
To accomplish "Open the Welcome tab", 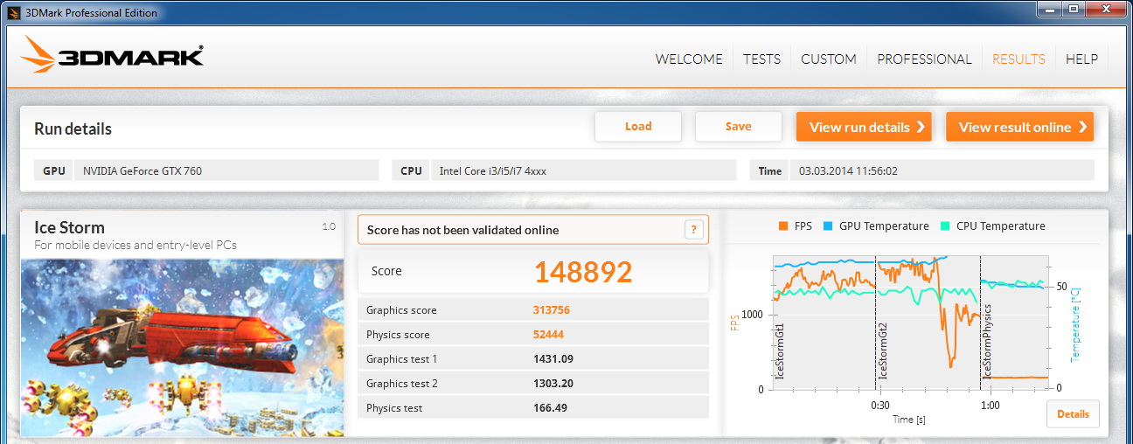I will (689, 59).
